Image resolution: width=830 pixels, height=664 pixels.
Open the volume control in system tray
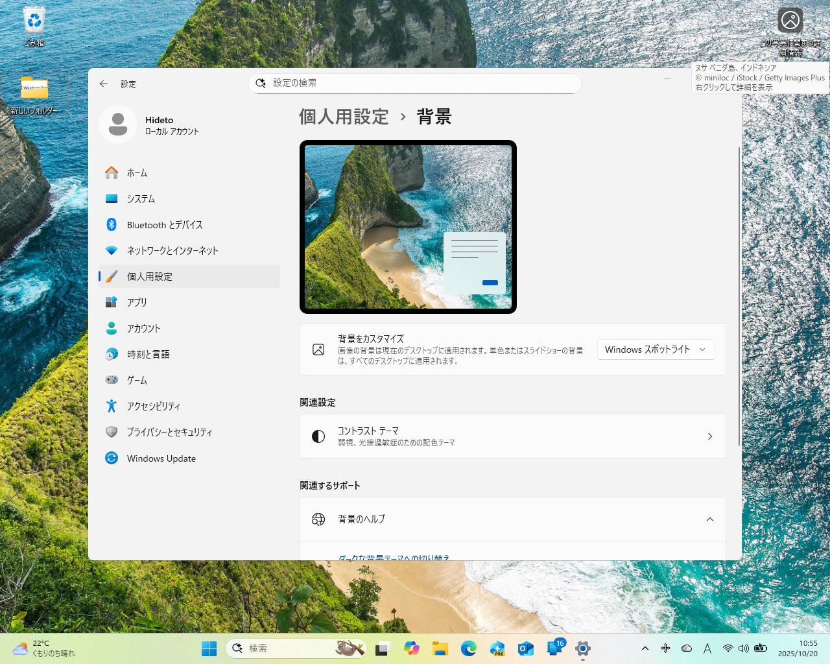(x=742, y=648)
